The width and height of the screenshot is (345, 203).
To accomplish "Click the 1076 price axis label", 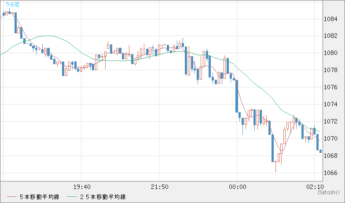I will coord(330,87).
